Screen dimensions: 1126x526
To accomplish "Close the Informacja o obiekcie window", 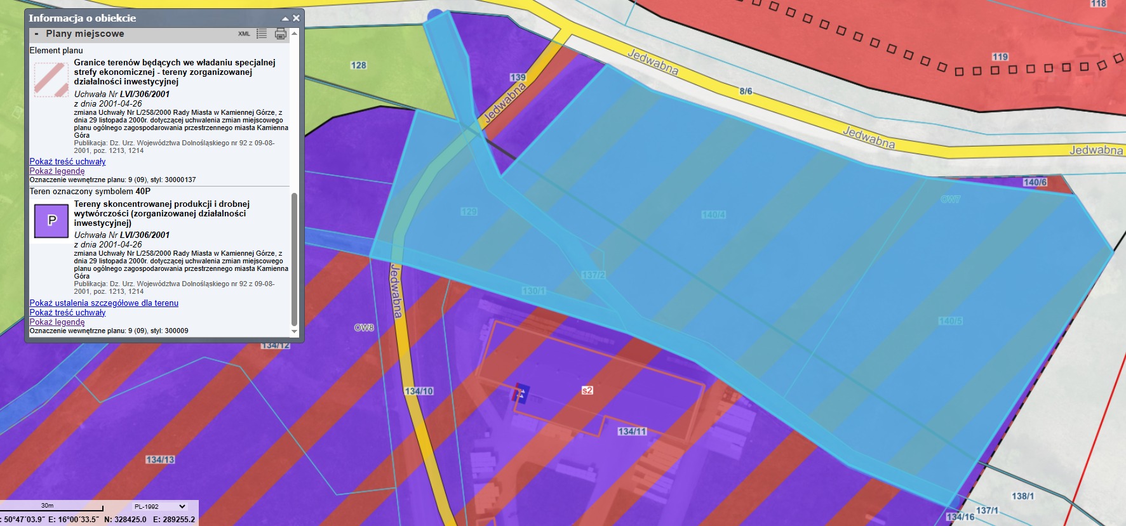I will 296,18.
